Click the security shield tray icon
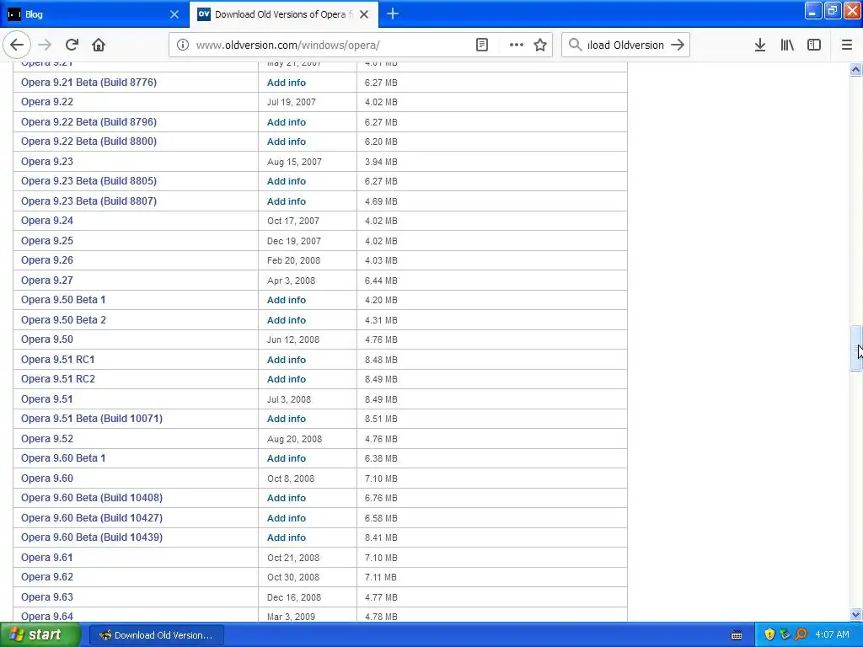This screenshot has height=647, width=863. 769,635
